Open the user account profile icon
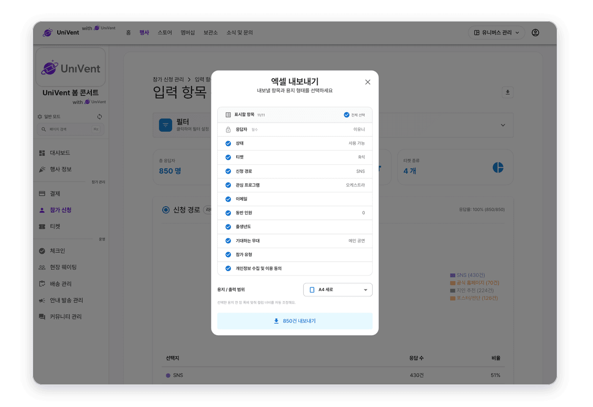 point(535,33)
